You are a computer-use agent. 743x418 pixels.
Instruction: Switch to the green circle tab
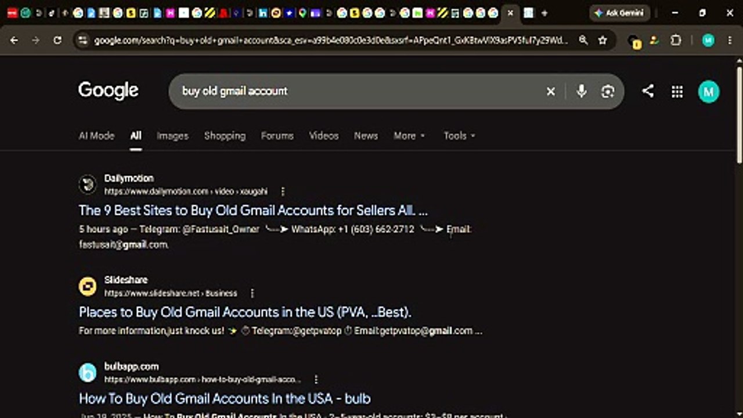pos(26,13)
